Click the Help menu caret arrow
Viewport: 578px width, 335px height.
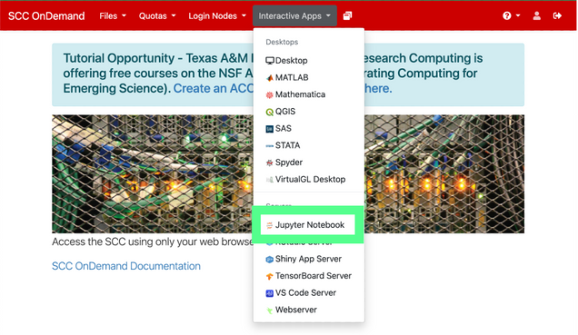tap(518, 15)
